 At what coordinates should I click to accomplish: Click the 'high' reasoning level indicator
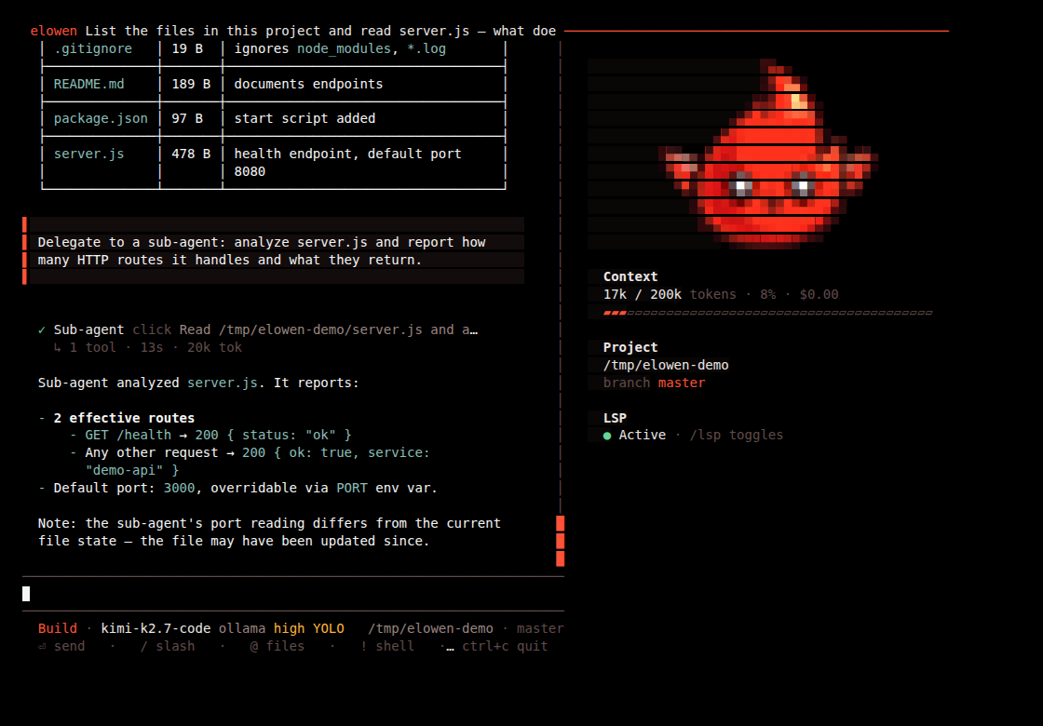(290, 629)
